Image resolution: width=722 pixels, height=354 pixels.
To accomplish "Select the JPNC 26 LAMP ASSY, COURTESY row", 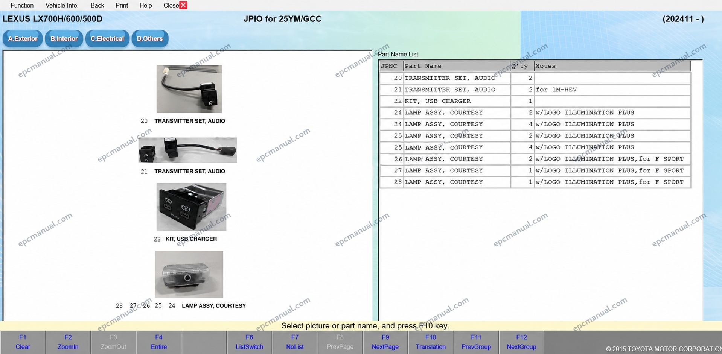I will [x=535, y=159].
